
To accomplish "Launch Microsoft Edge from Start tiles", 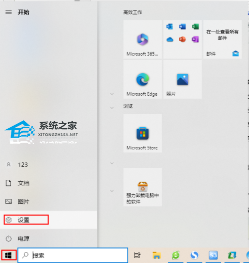I will [142, 80].
